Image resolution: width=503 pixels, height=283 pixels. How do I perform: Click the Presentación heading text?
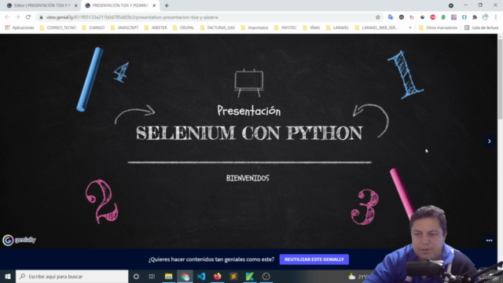249,111
